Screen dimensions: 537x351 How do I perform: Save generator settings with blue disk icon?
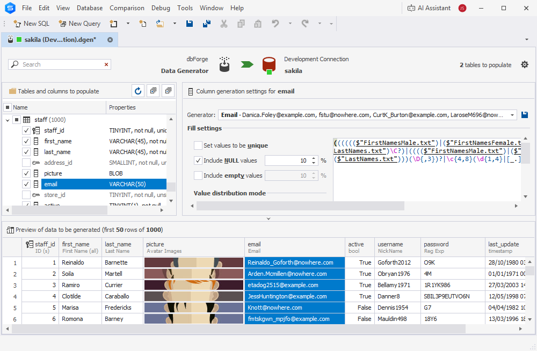pyautogui.click(x=524, y=115)
